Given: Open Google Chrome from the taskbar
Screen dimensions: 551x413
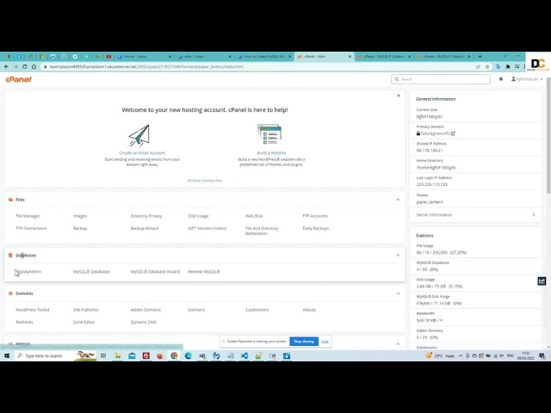Looking at the screenshot, I should [174, 355].
